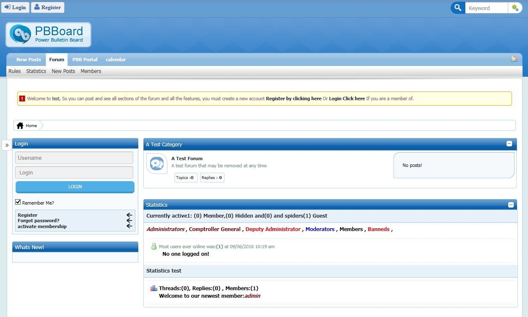Open the calendar tab
Image resolution: width=528 pixels, height=317 pixels.
[x=116, y=60]
